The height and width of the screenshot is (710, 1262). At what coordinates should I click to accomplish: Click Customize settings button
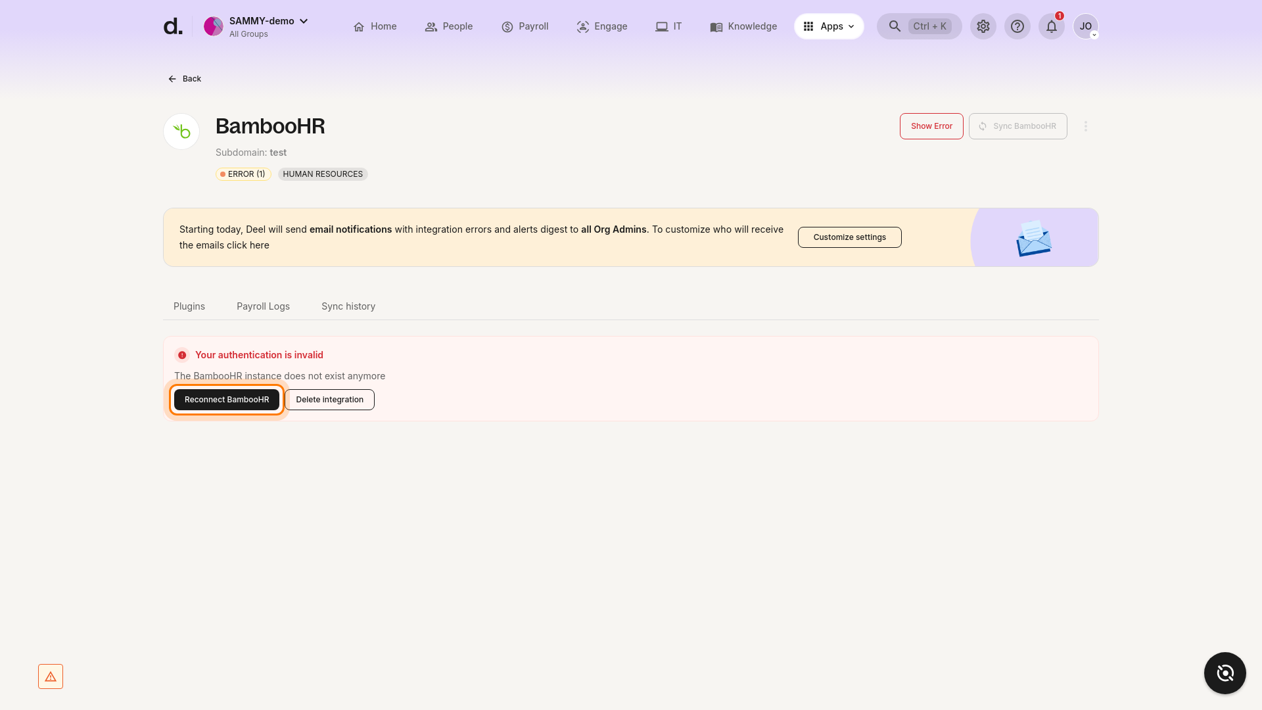click(x=849, y=237)
